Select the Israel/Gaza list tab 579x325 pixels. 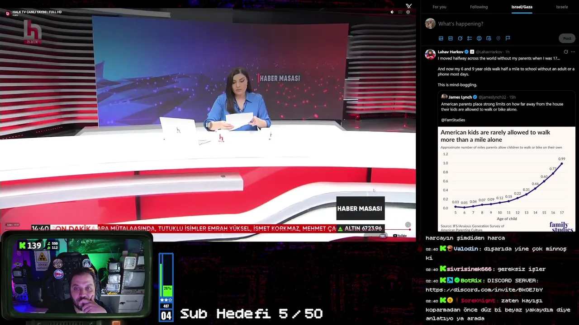click(x=522, y=7)
